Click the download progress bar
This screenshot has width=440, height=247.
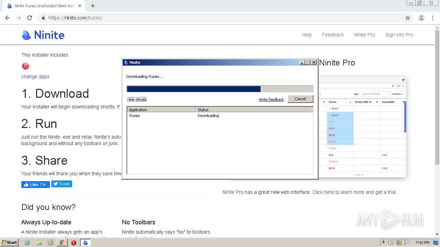pos(220,89)
